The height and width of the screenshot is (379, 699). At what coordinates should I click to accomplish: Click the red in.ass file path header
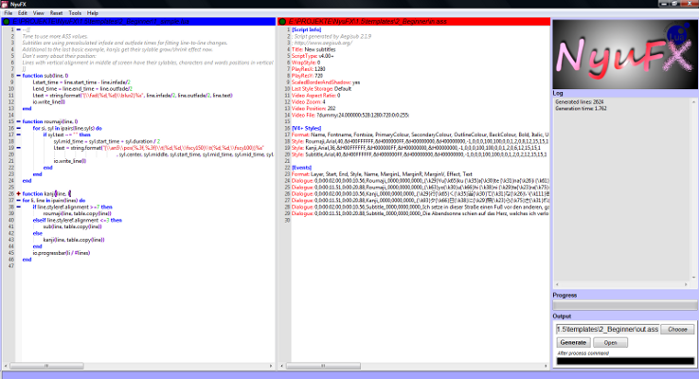click(x=414, y=22)
